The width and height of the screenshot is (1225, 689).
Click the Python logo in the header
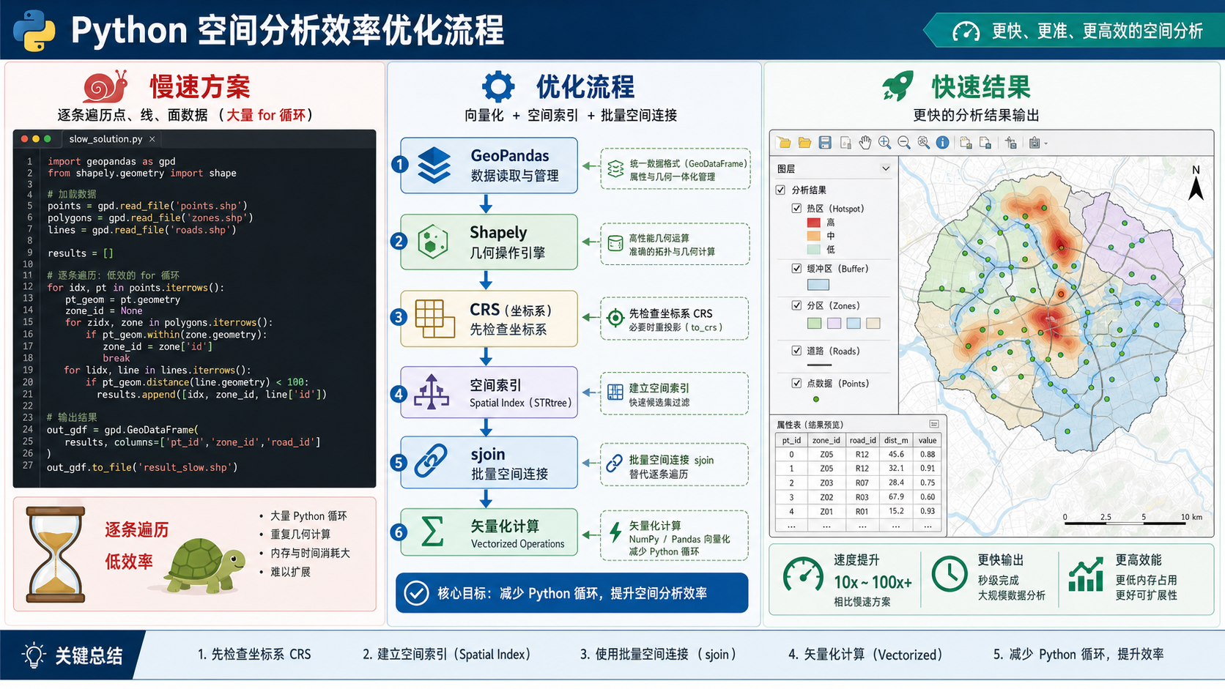click(34, 31)
